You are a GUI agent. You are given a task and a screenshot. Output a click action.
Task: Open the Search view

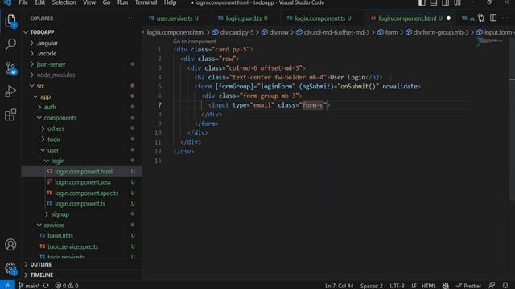10,44
